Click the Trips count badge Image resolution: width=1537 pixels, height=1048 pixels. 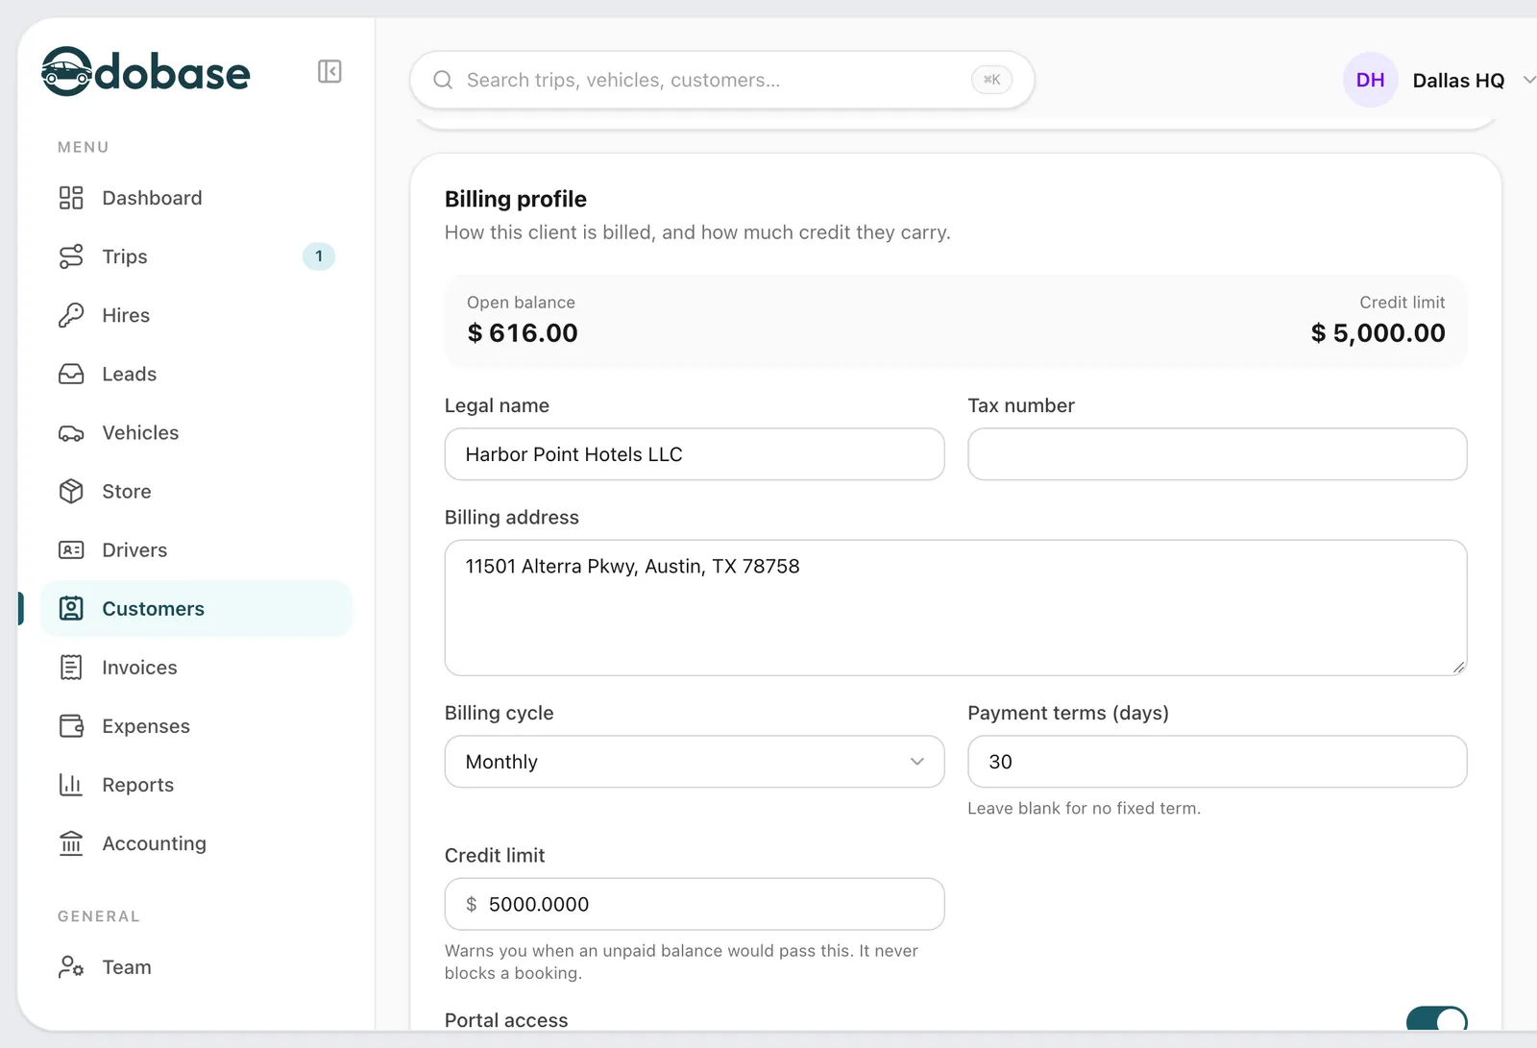(x=319, y=256)
